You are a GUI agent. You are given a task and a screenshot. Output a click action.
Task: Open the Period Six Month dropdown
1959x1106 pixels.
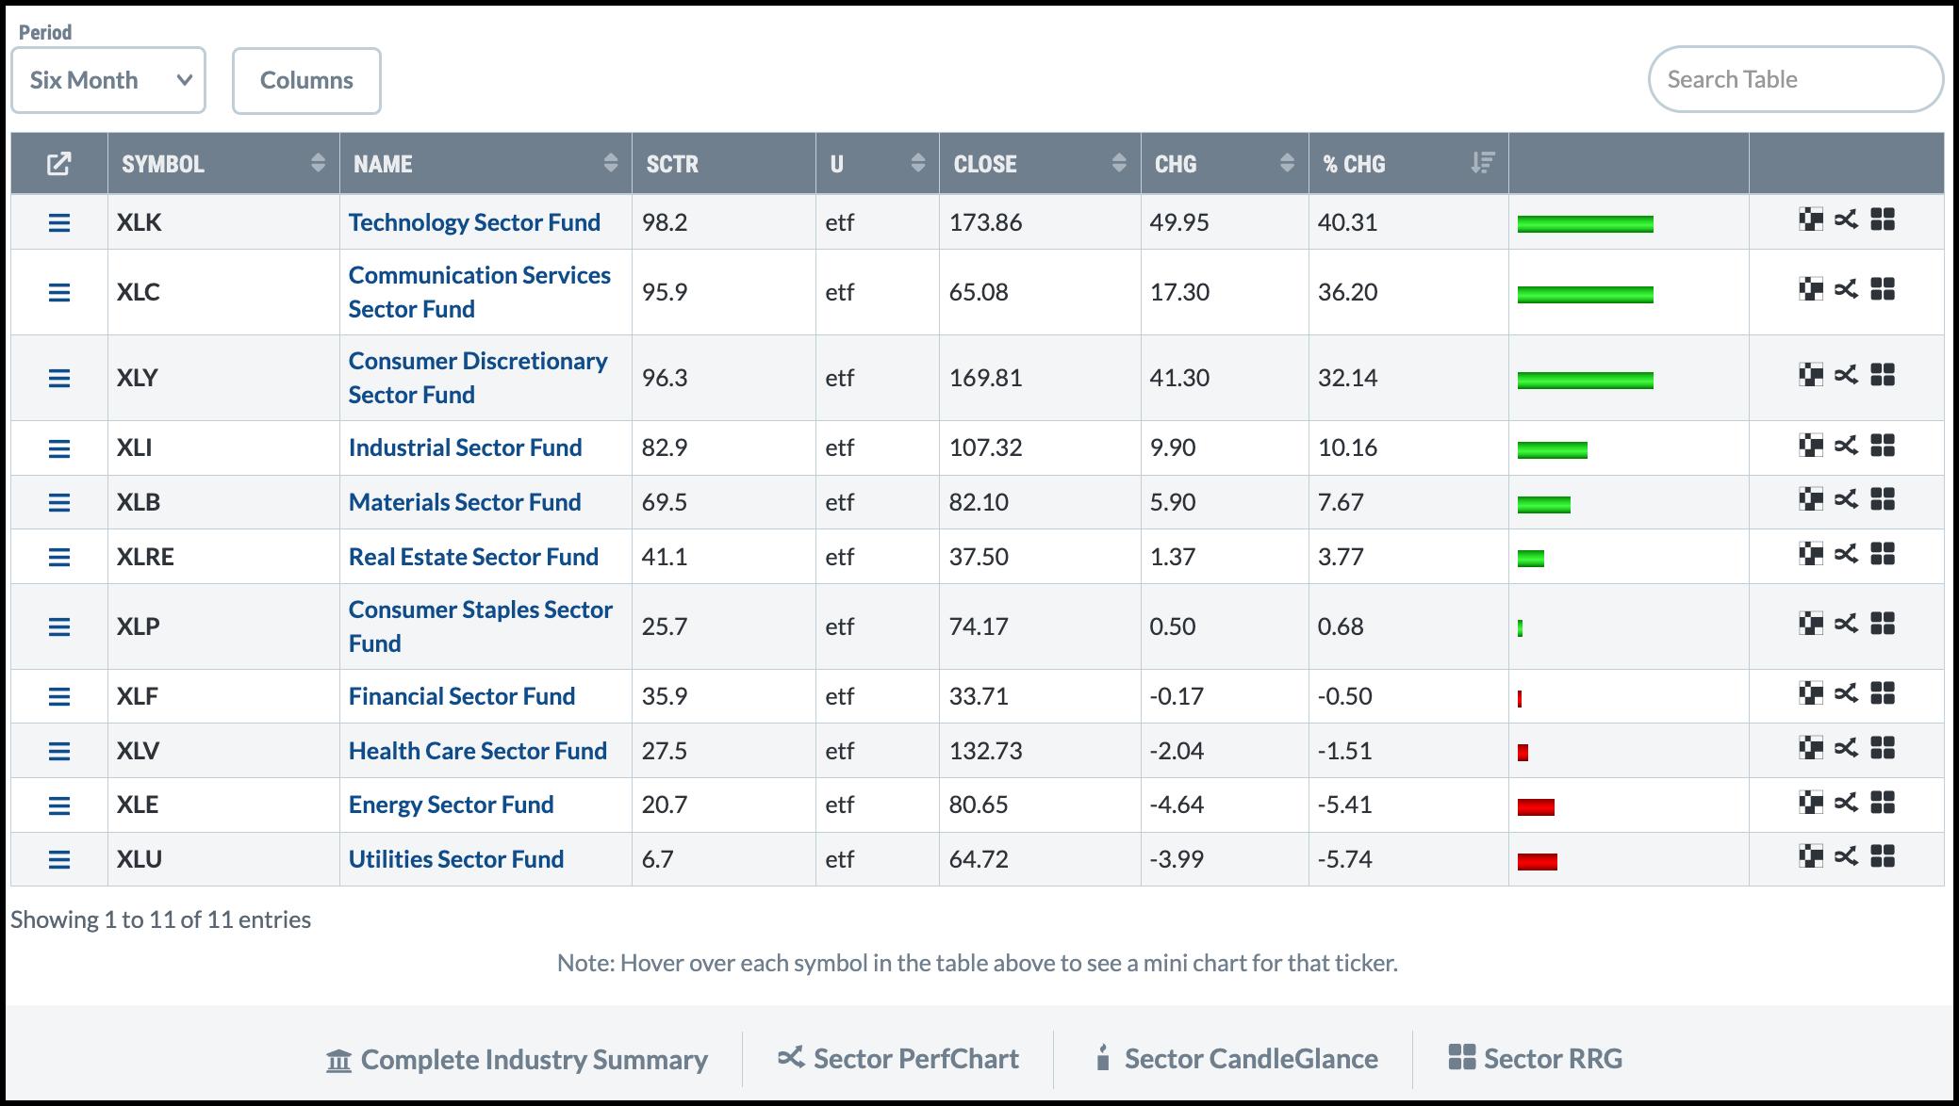(x=108, y=80)
